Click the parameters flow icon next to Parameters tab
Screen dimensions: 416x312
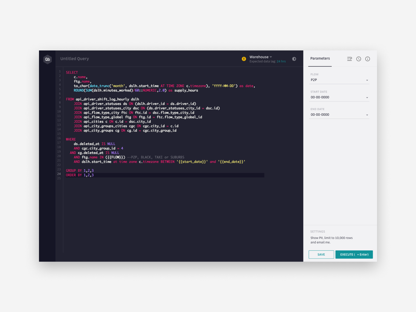(x=349, y=59)
